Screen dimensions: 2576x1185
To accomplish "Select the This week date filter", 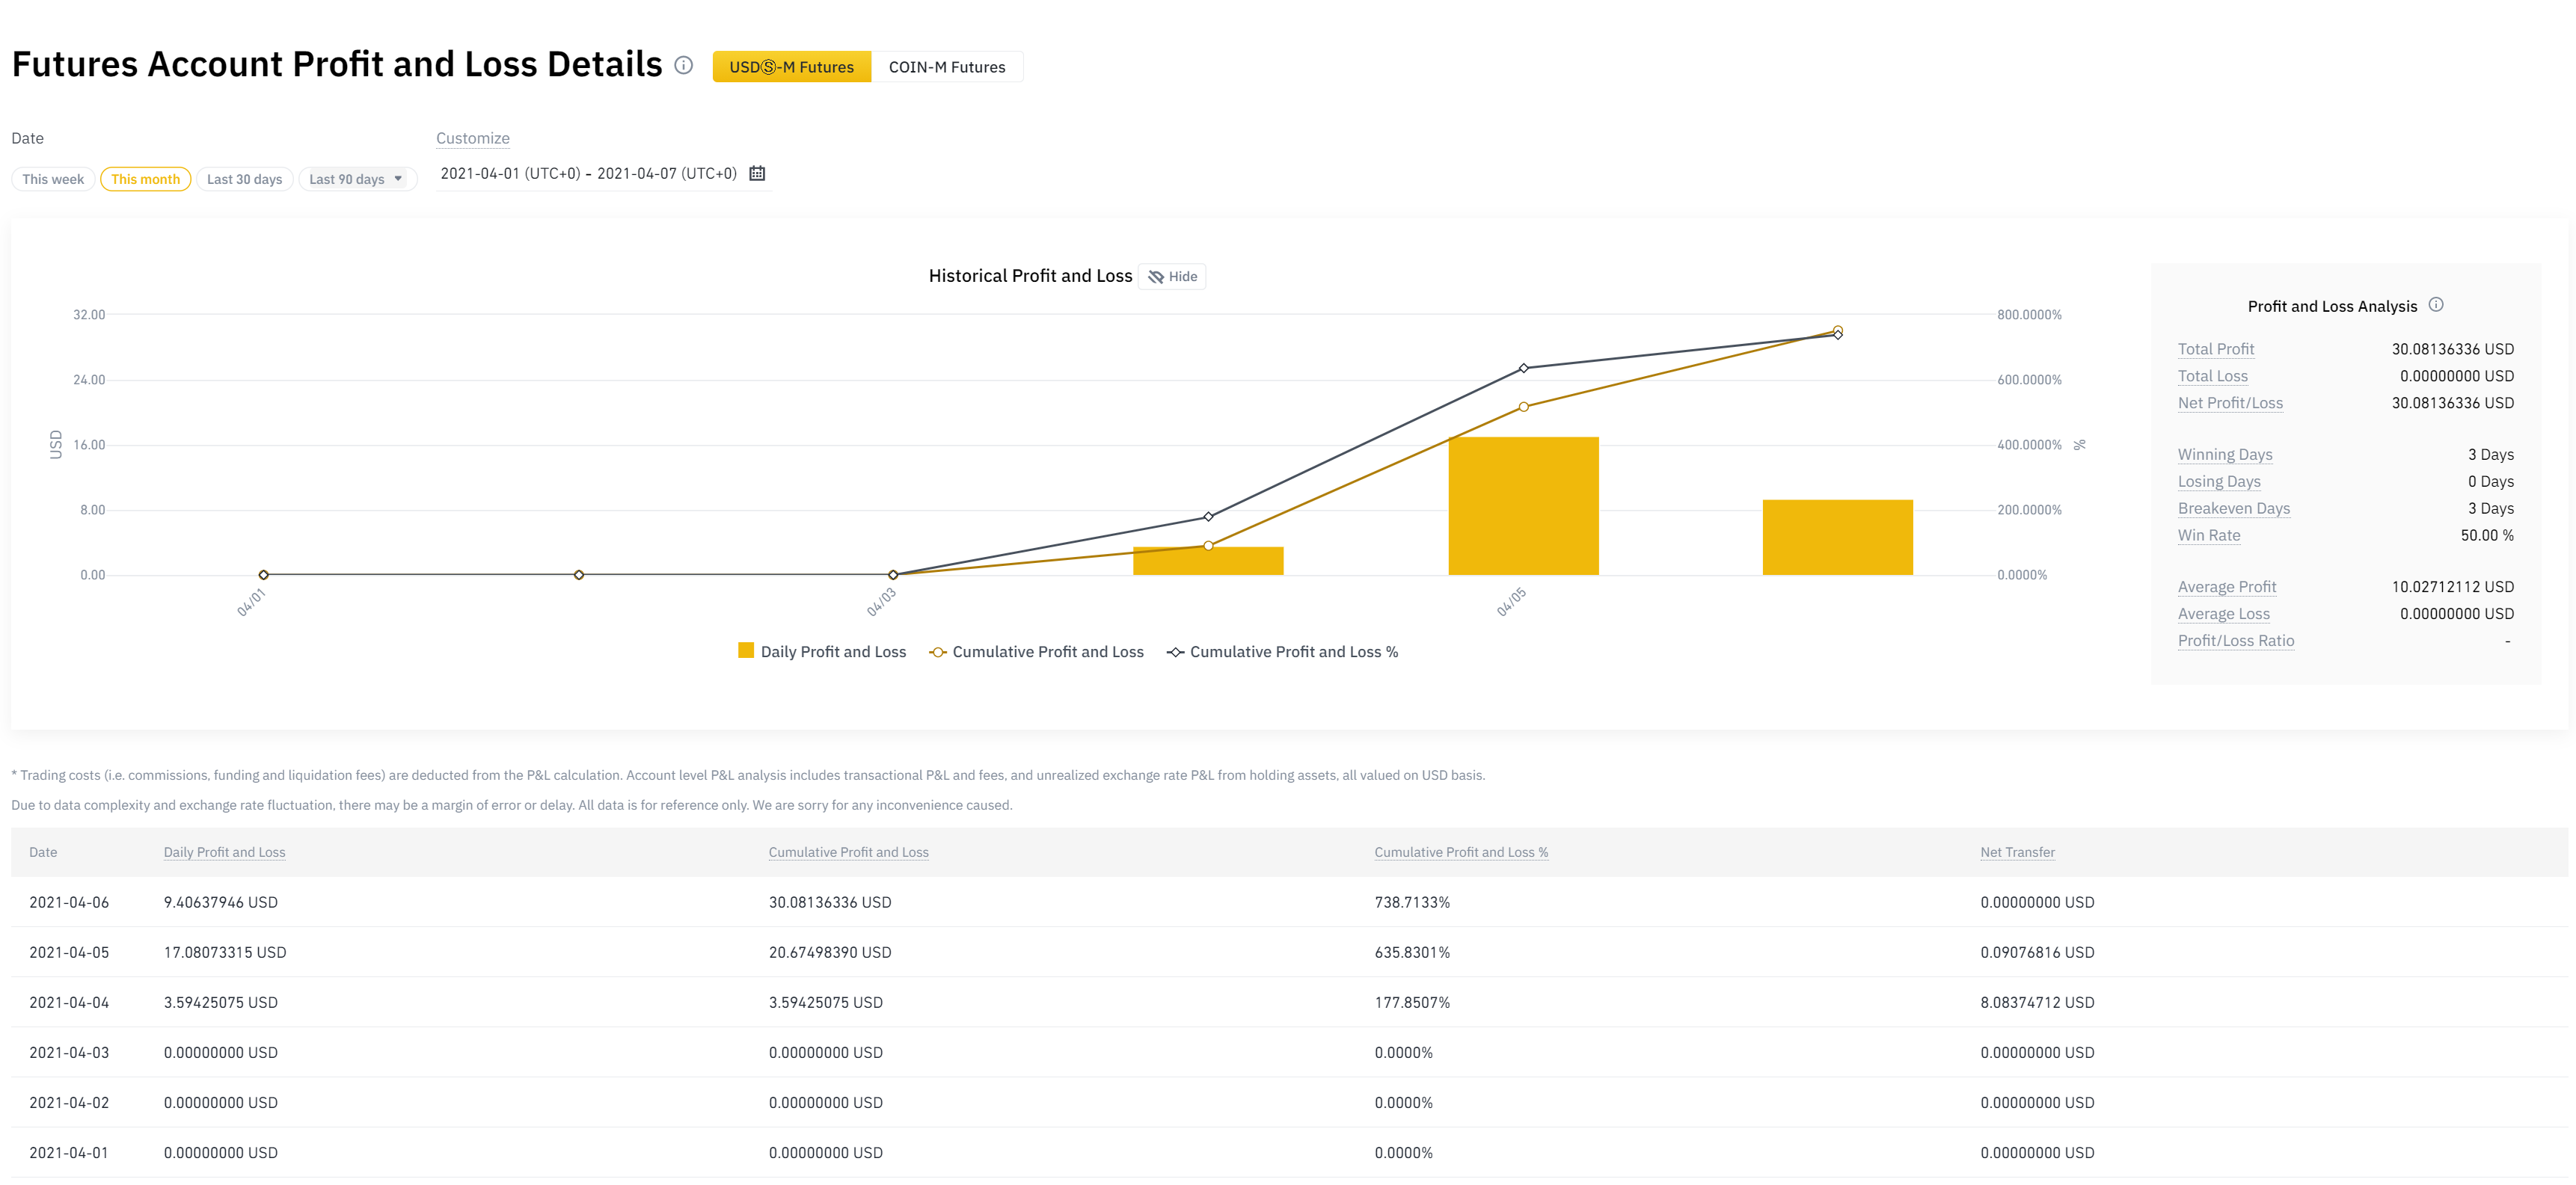I will tap(53, 179).
